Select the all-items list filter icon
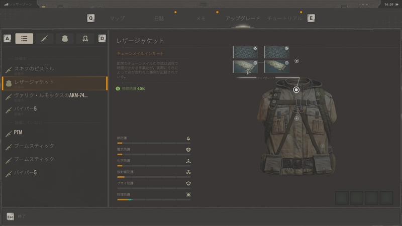402x226 pixels. click(x=24, y=39)
